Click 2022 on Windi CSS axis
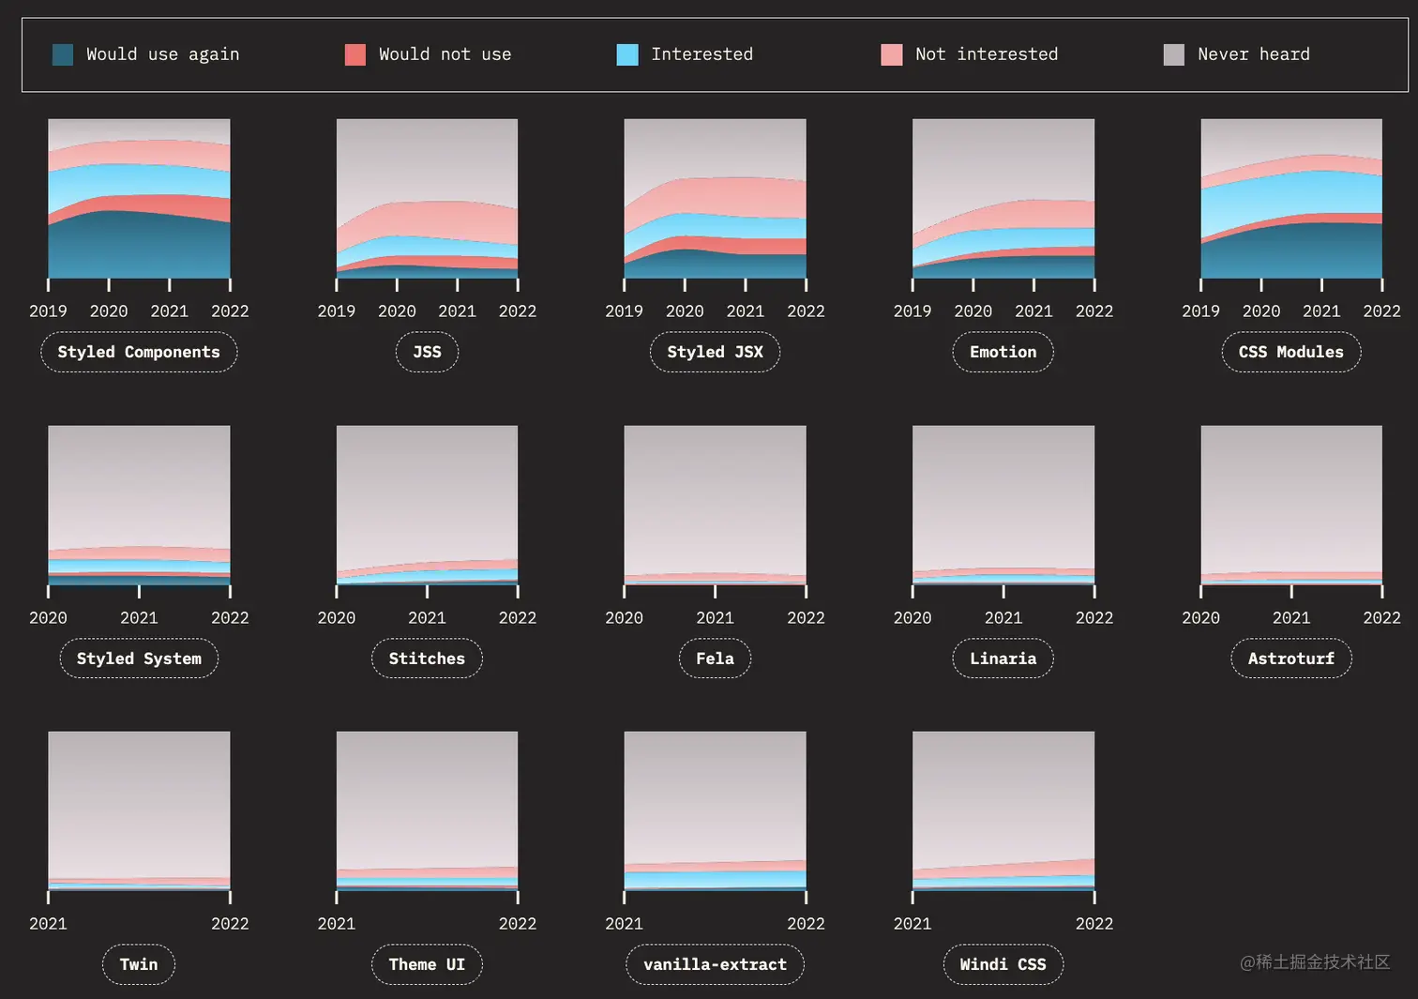Viewport: 1418px width, 999px height. [x=1094, y=924]
